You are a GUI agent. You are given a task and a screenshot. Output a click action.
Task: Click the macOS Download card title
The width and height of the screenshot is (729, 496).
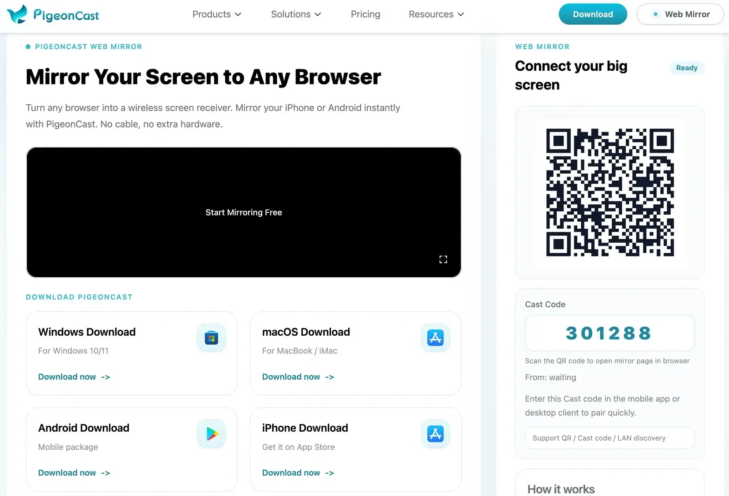306,332
